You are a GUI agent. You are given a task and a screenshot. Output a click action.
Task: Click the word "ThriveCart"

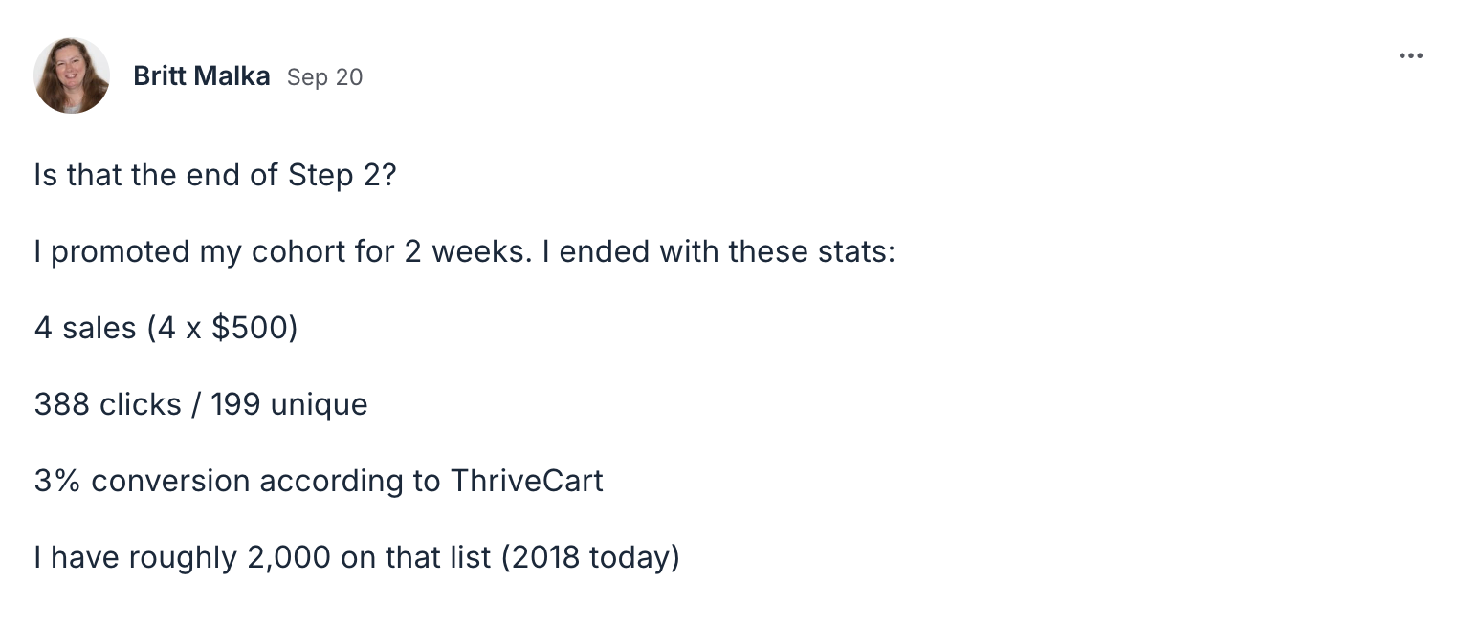pos(526,480)
